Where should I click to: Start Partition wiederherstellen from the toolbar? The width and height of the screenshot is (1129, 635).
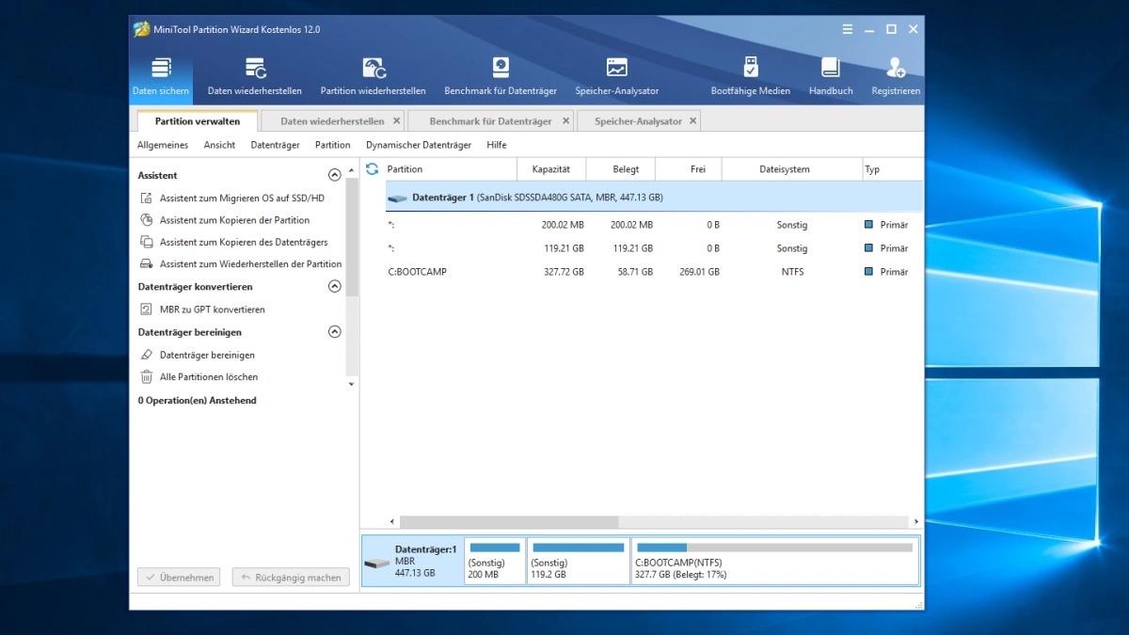point(374,76)
